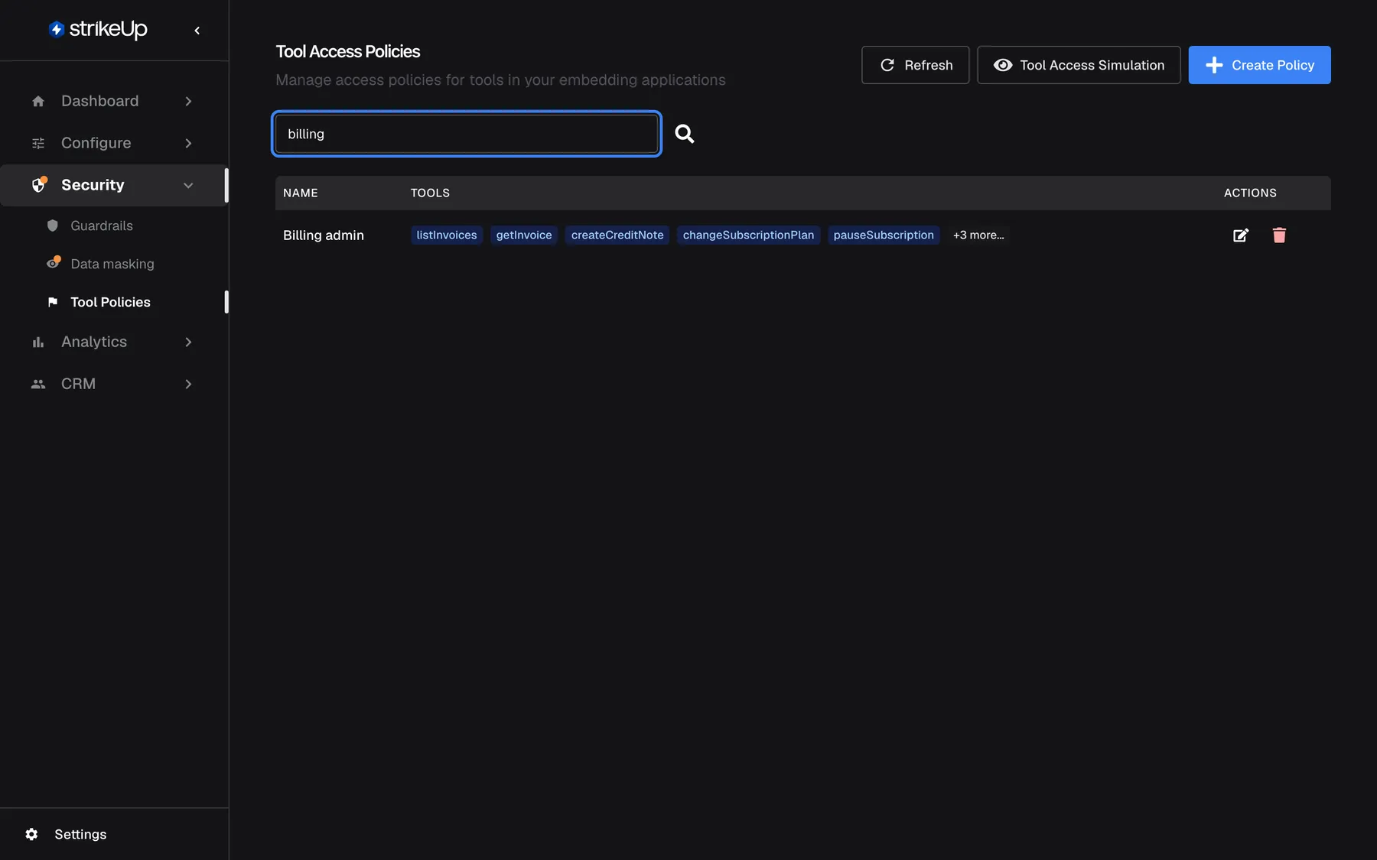Click the Create Policy button
The height and width of the screenshot is (860, 1377).
[x=1259, y=65]
